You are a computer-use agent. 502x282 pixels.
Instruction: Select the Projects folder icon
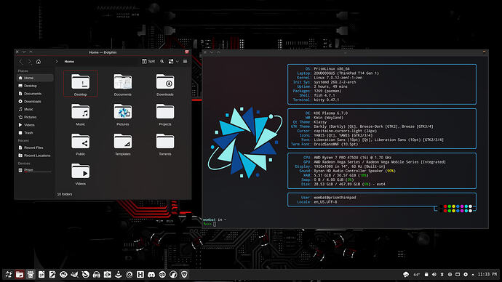coord(165,112)
